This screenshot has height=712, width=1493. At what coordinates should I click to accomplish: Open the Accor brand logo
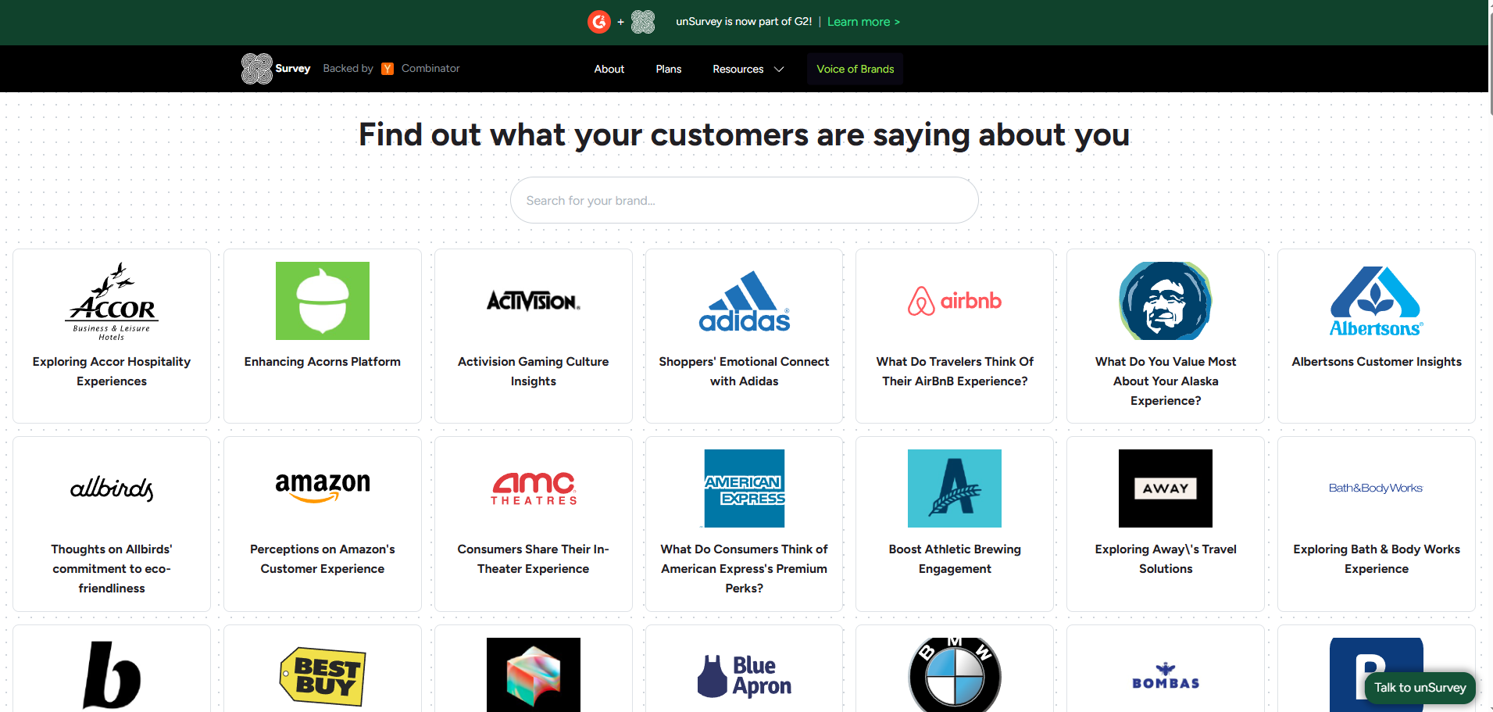coord(112,301)
